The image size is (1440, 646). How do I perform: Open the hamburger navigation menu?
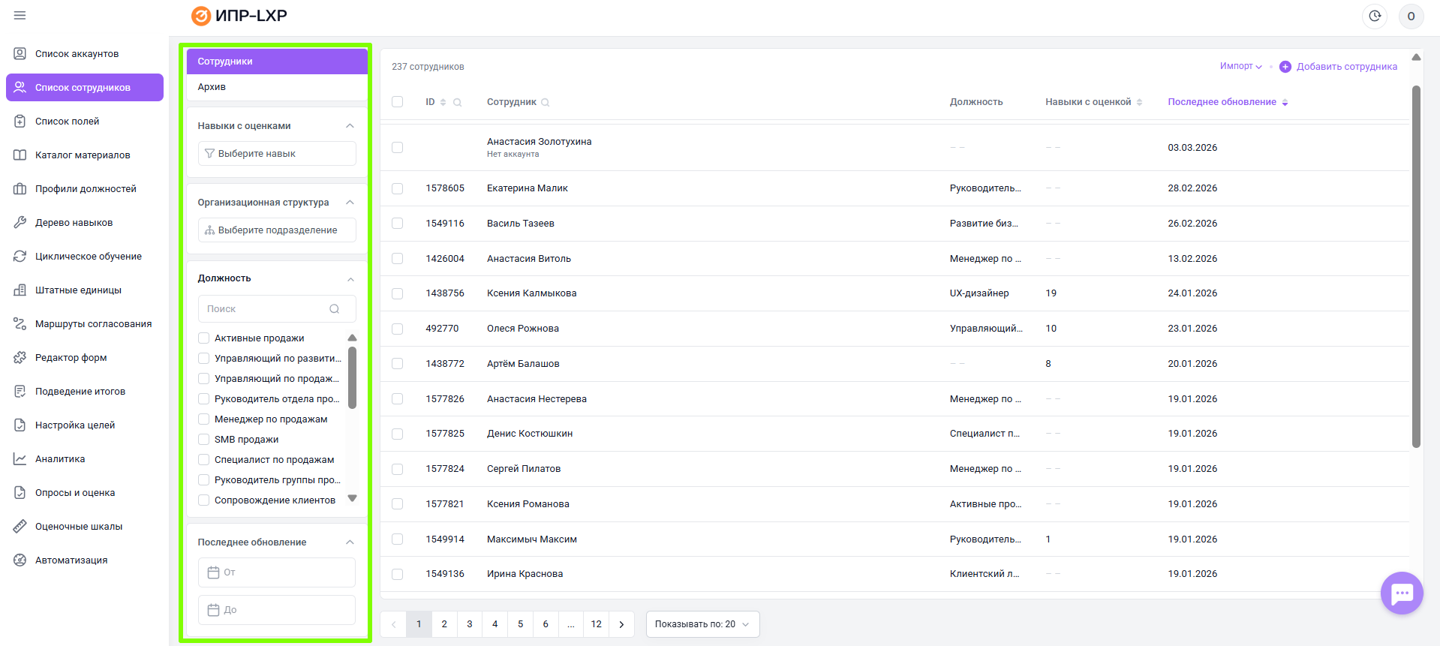point(20,16)
